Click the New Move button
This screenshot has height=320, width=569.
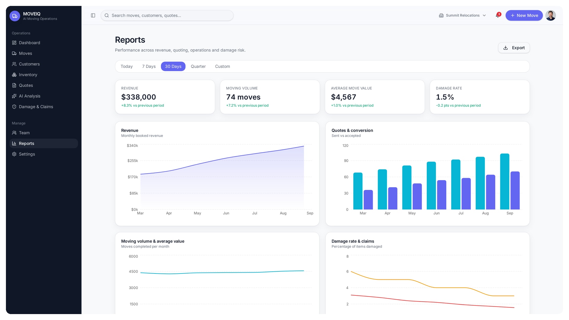pyautogui.click(x=524, y=15)
